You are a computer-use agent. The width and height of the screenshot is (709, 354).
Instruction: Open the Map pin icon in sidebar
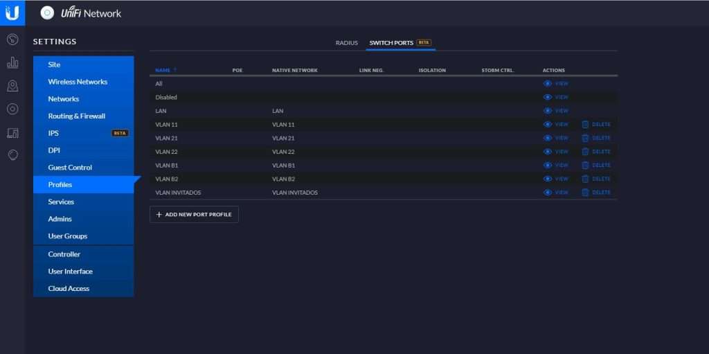[12, 86]
